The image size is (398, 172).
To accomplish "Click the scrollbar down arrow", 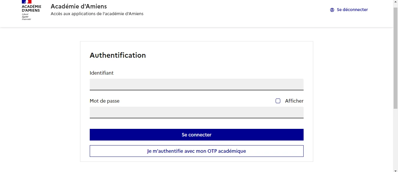I will [396, 170].
